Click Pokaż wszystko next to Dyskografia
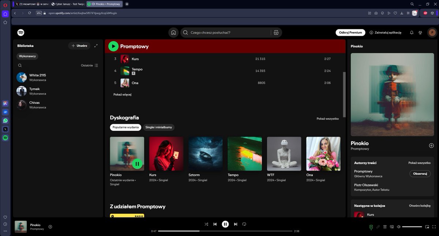The image size is (439, 236). (x=327, y=119)
